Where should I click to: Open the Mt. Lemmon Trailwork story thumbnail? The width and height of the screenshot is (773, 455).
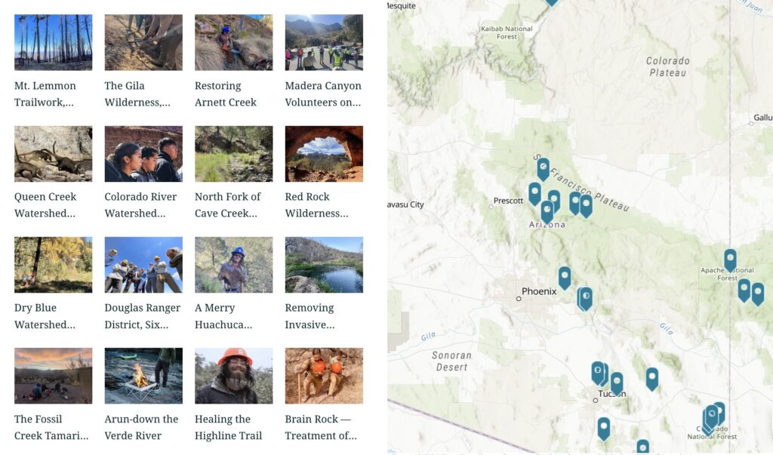tap(53, 42)
